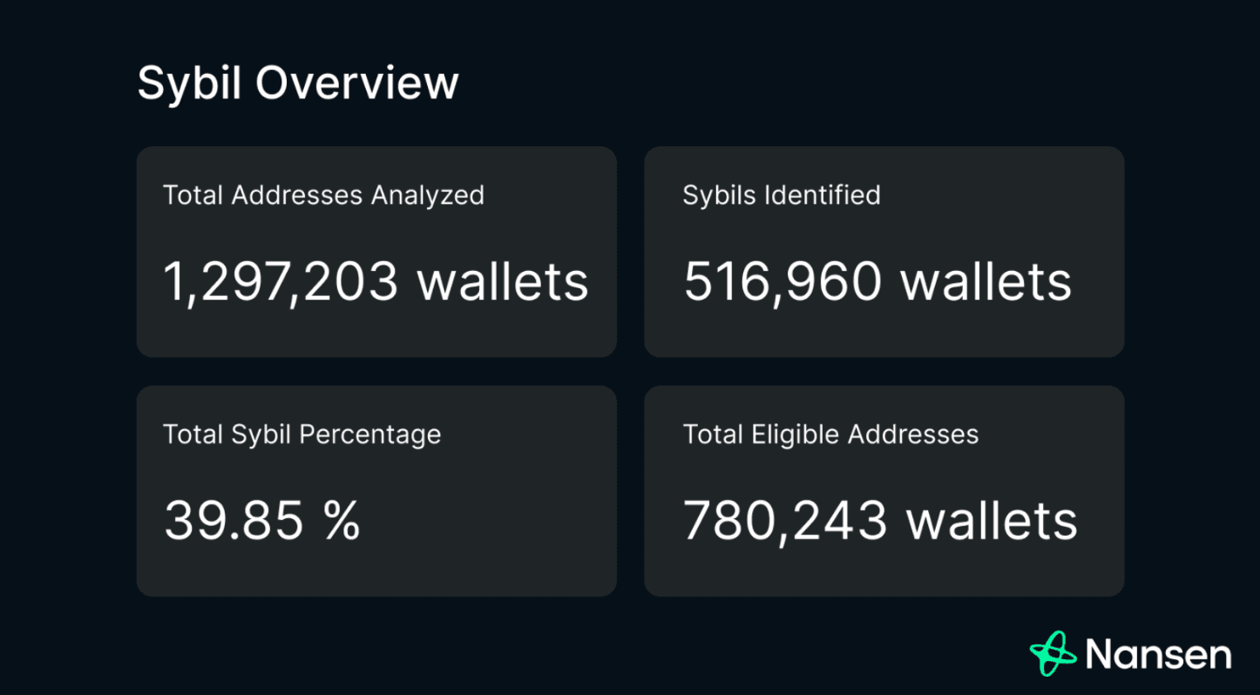Click "wallets" in the Sybils Identified card
Image resolution: width=1260 pixels, height=695 pixels.
[986, 282]
